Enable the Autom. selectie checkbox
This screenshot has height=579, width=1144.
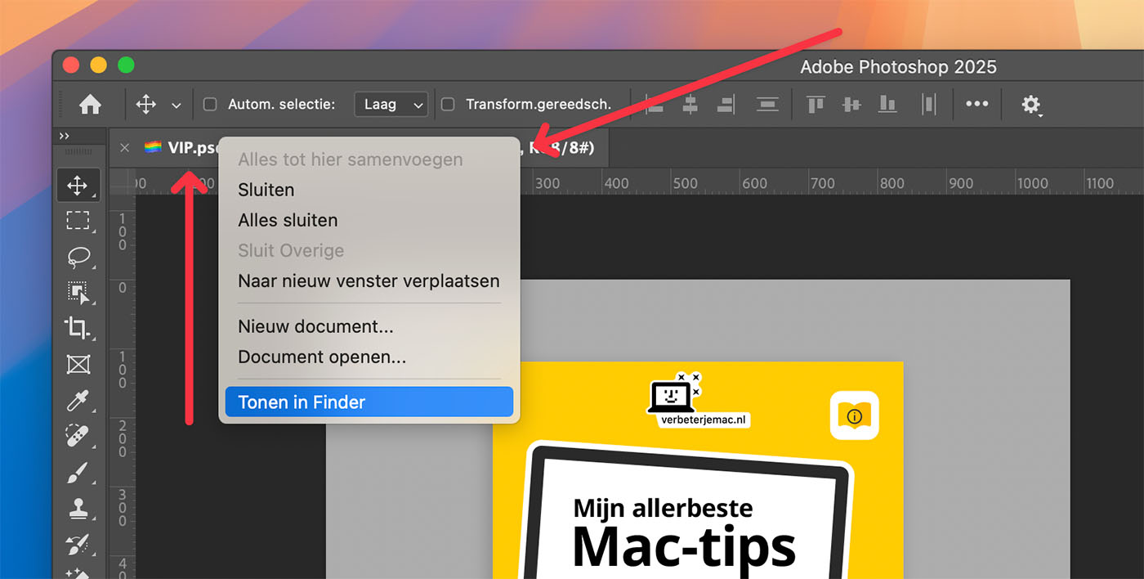(x=210, y=105)
